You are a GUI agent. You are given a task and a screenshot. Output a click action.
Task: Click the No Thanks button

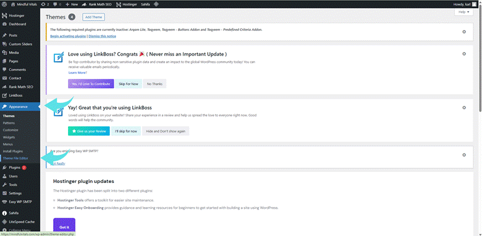click(154, 84)
